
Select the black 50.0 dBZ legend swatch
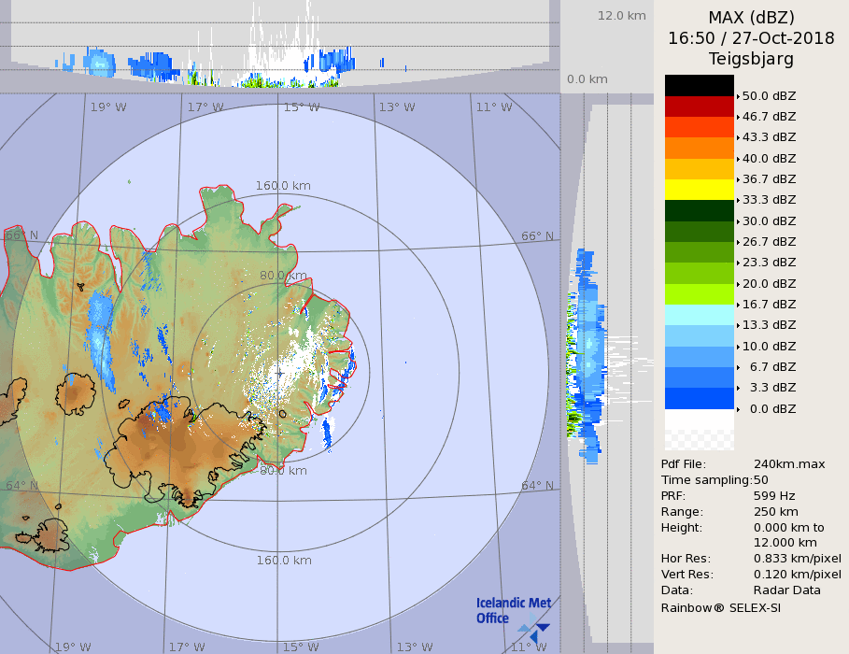[x=699, y=85]
